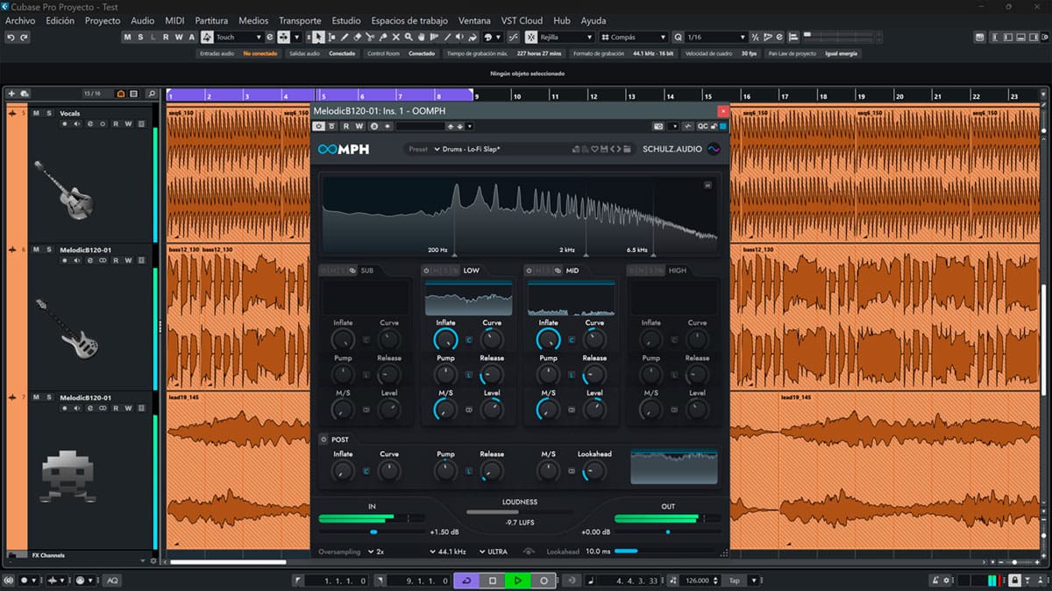Click the Add Track plus icon
Image resolution: width=1052 pixels, height=591 pixels.
pos(12,94)
